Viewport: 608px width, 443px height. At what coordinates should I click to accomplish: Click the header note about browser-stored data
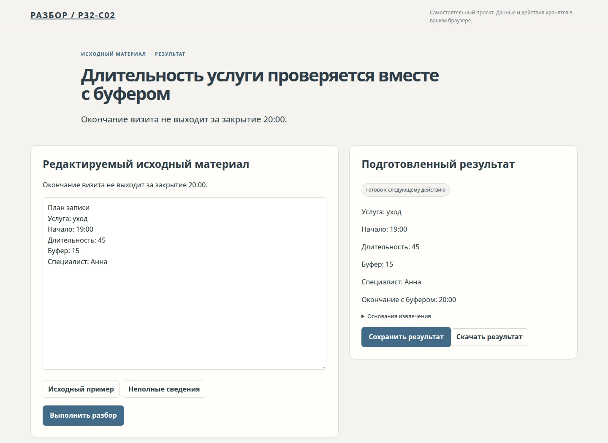[x=501, y=16]
